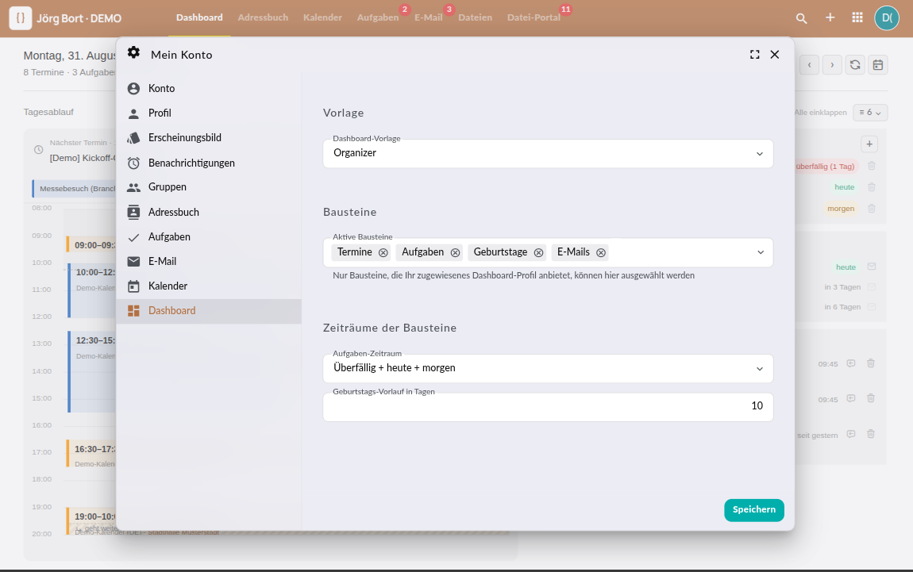913x572 pixels.
Task: Save settings with the Speichern button
Action: coord(754,510)
